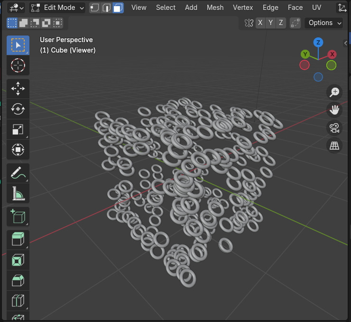Choose the Add Cube tool
The height and width of the screenshot is (322, 351).
coord(18,217)
